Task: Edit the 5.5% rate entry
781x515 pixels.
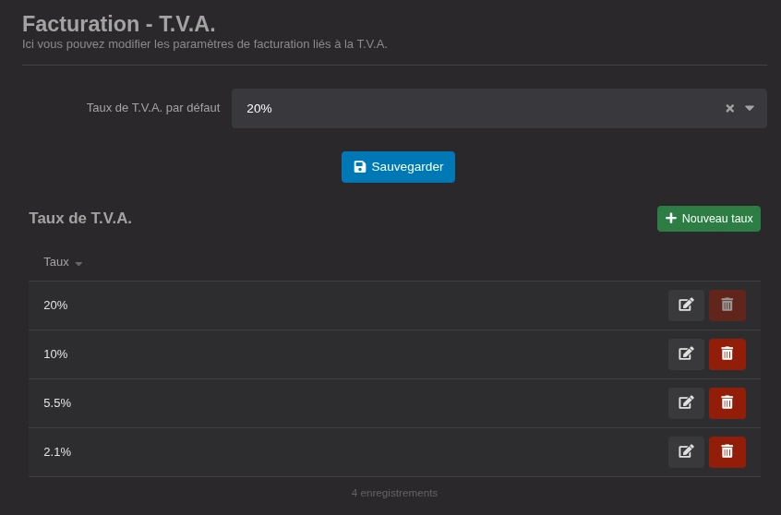Action: click(x=686, y=402)
